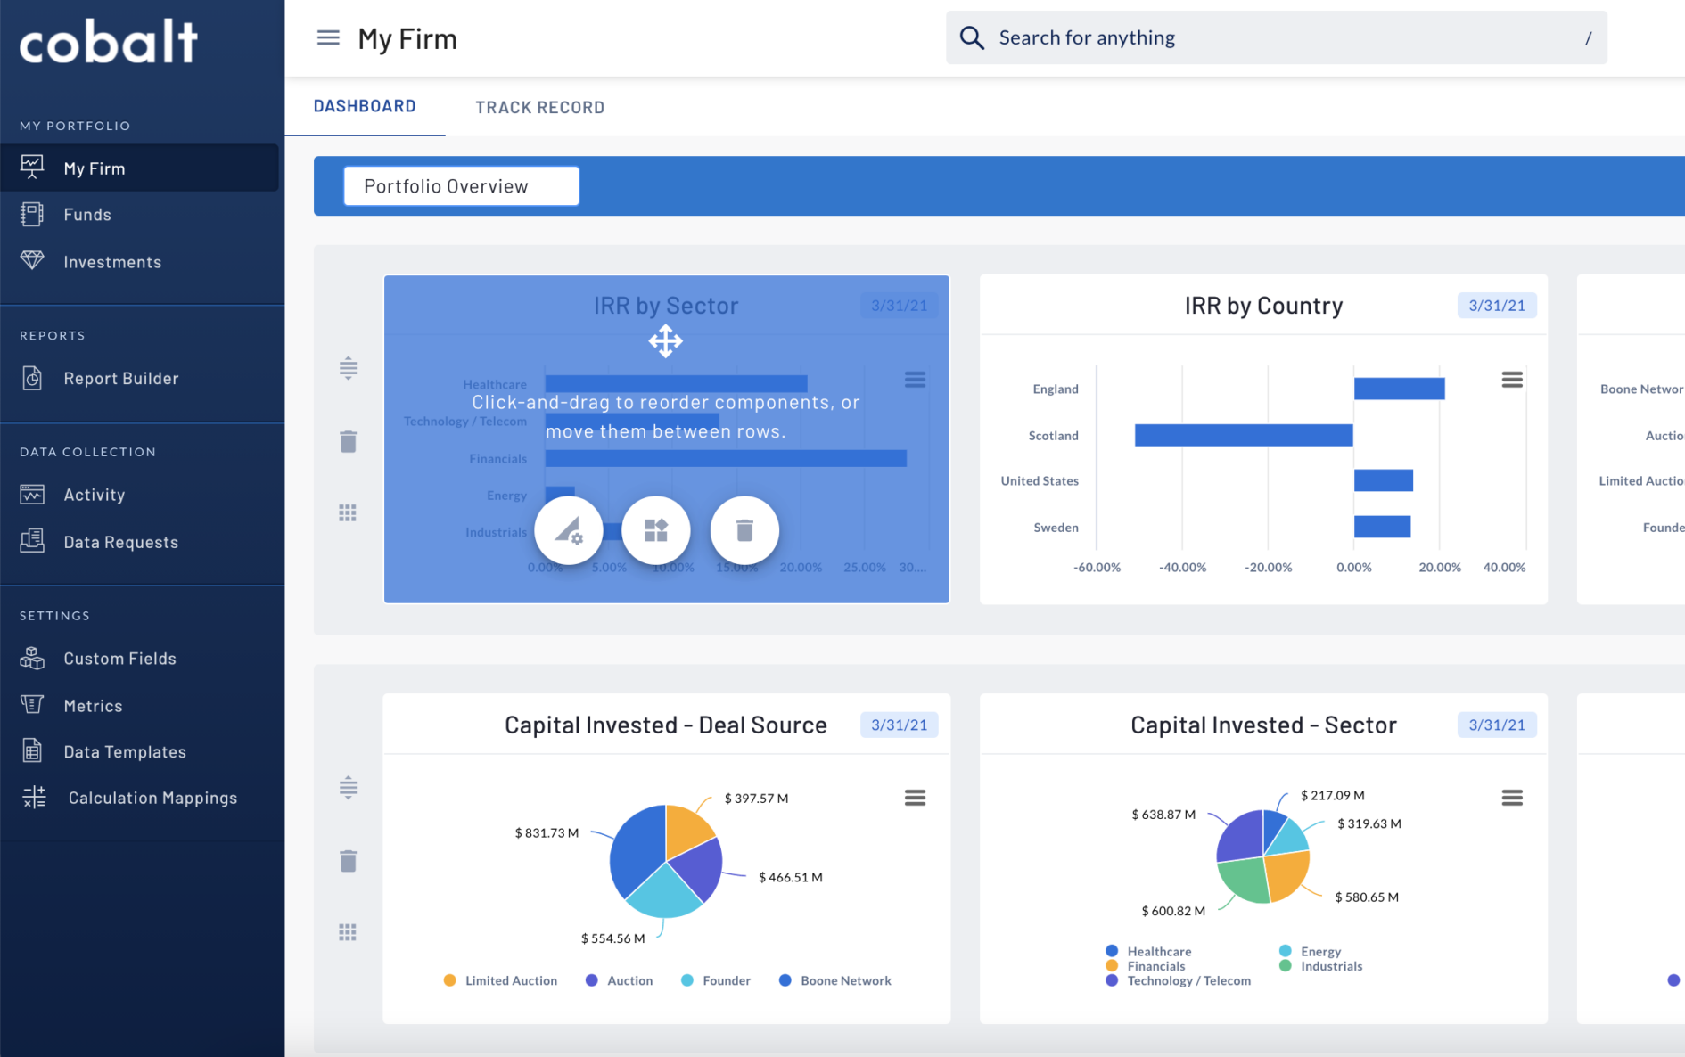The image size is (1685, 1057).
Task: Open the Data Requests icon
Action: tap(32, 541)
